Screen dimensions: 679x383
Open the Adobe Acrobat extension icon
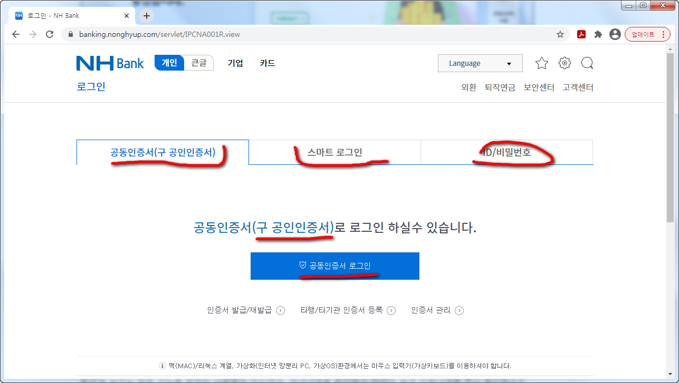click(581, 34)
